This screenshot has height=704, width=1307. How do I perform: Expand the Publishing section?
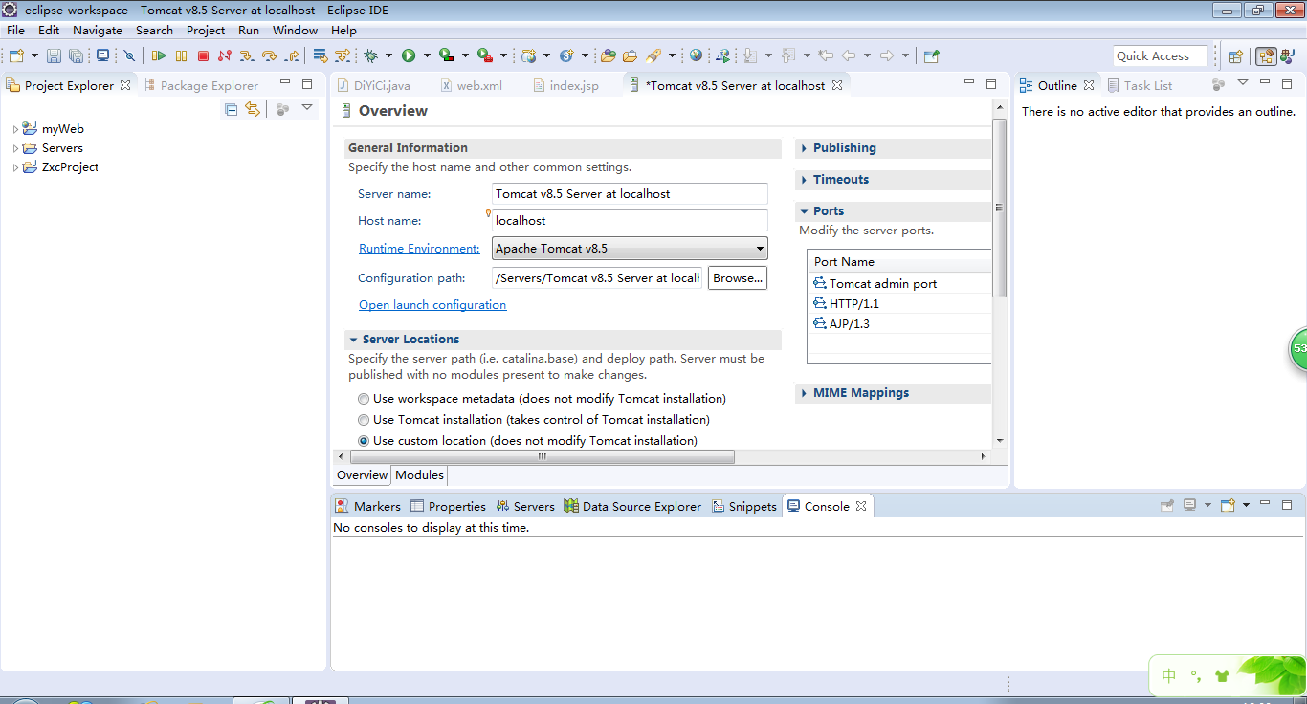(x=803, y=148)
